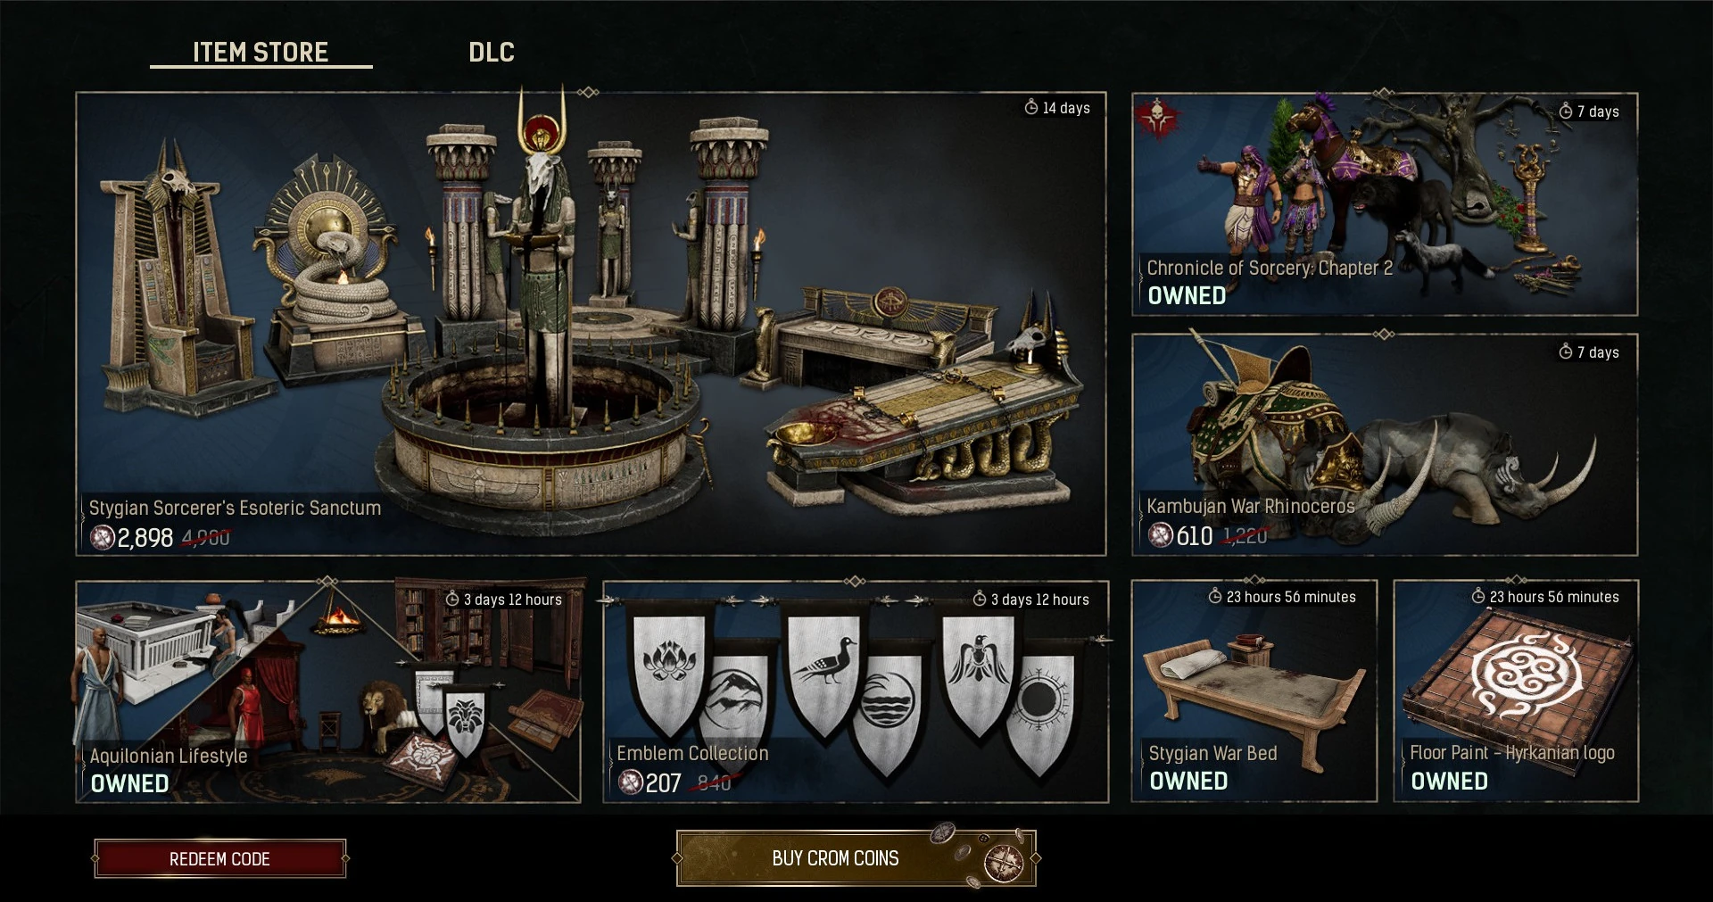The image size is (1713, 902).
Task: Click the timer icon on Emblem Collection card
Action: click(x=980, y=599)
